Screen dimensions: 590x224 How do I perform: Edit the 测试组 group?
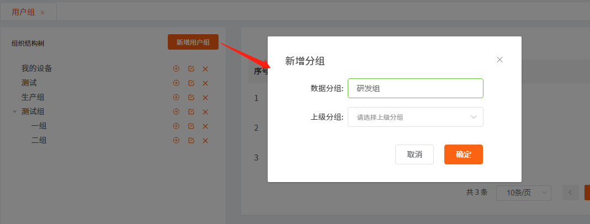[x=191, y=111]
